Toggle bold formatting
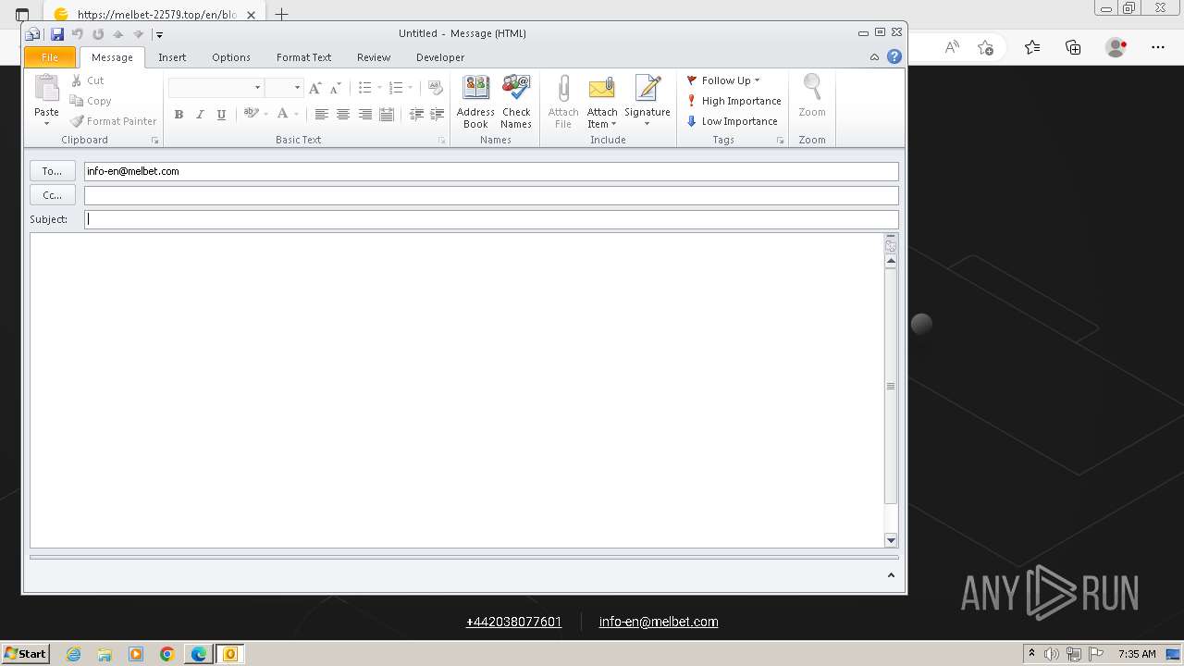The width and height of the screenshot is (1184, 666). tap(179, 115)
